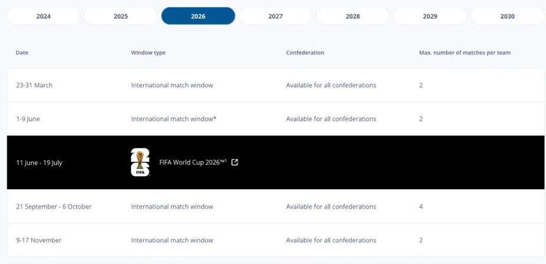546x264 pixels.
Task: Show the 2028 match calendar tab
Action: (x=353, y=16)
